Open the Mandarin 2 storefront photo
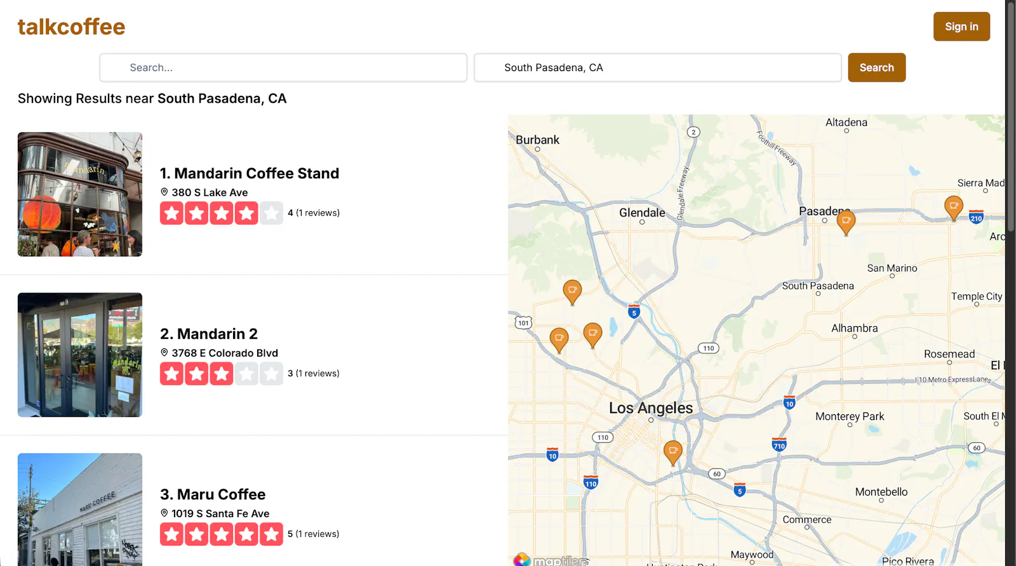This screenshot has height=566, width=1016. [x=80, y=355]
